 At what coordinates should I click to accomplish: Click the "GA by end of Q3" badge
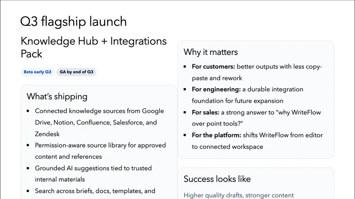(x=76, y=72)
